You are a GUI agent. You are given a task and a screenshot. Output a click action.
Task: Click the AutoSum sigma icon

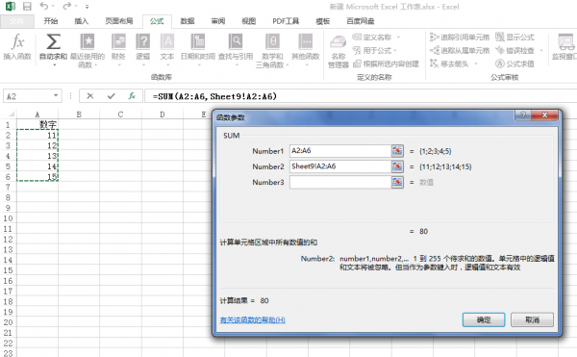[x=53, y=41]
